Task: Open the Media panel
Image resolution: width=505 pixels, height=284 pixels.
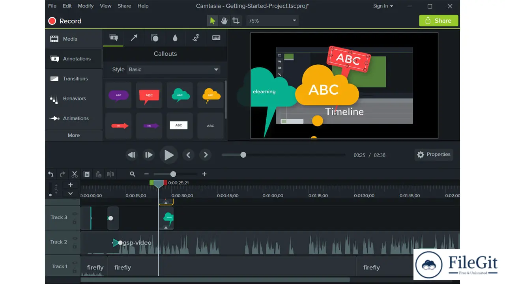Action: 74,39
